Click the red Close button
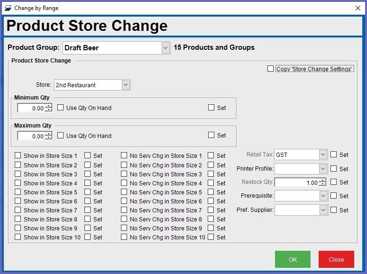This screenshot has height=274, width=367. coord(336,259)
